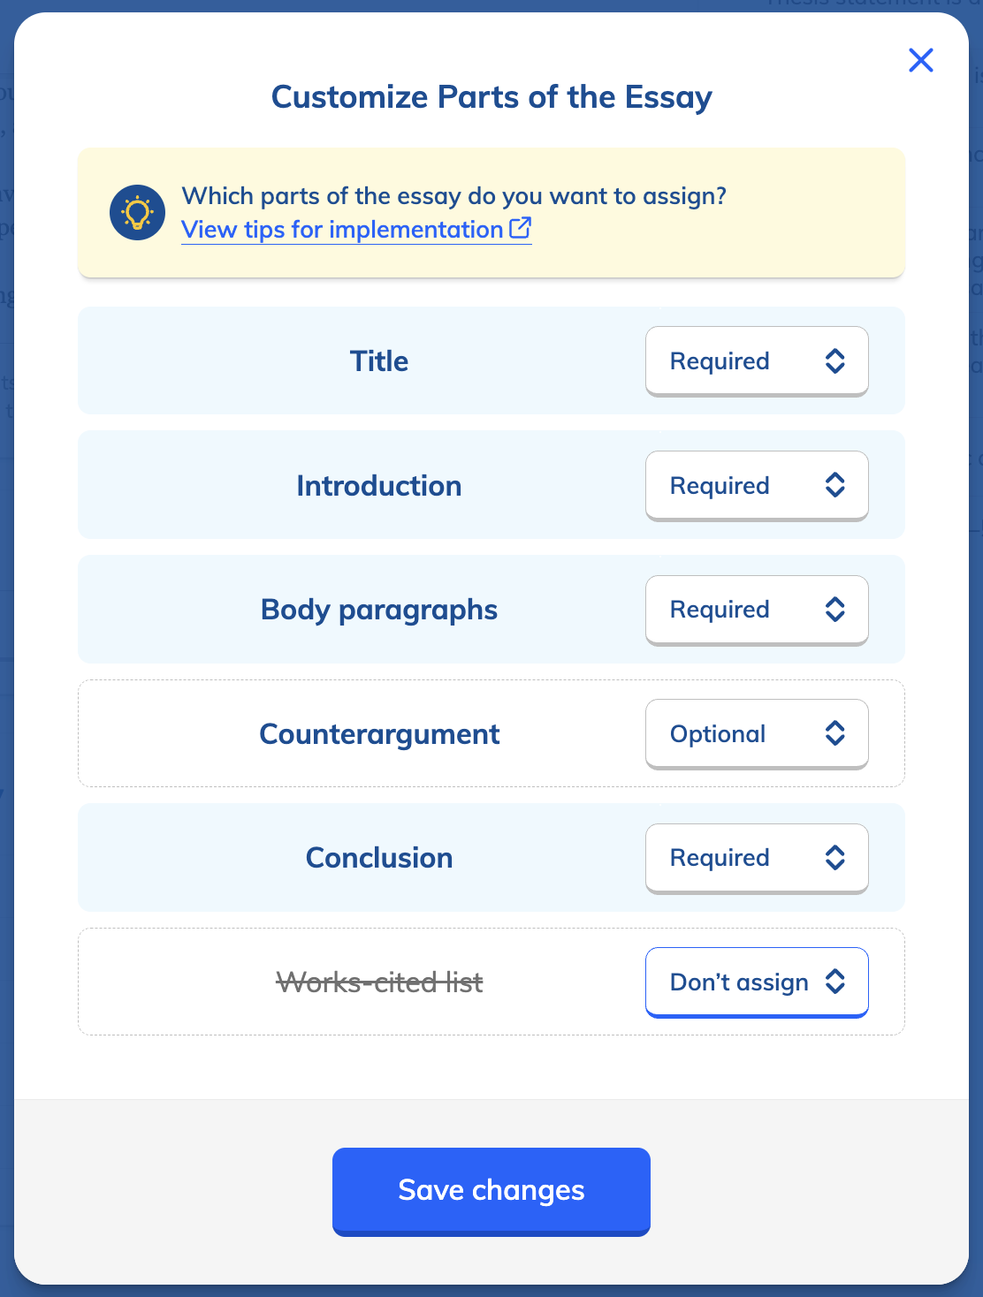Select the Counterargument row
Screen dimensions: 983x1297
378,733
